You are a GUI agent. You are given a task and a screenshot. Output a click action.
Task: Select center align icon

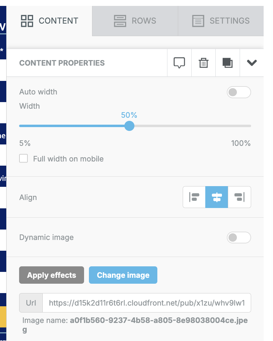point(217,197)
